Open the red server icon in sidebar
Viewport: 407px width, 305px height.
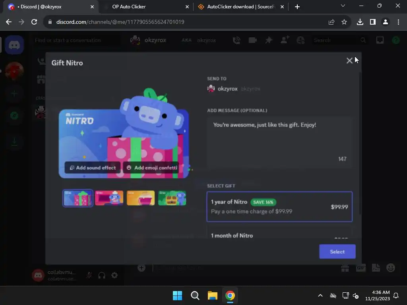coord(14,71)
